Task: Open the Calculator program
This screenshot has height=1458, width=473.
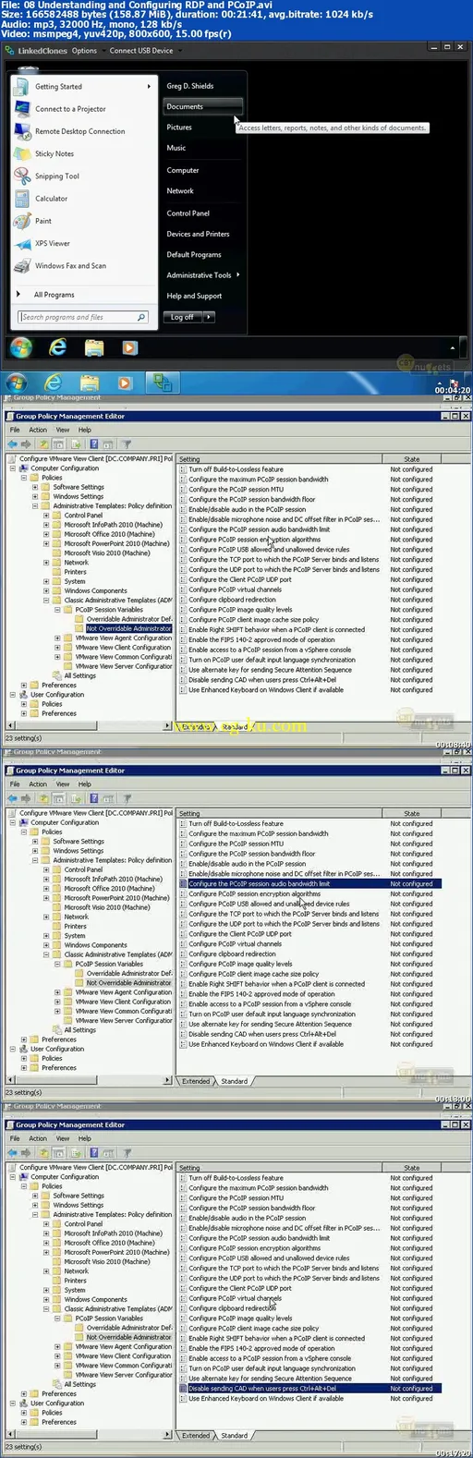Action: click(x=51, y=199)
